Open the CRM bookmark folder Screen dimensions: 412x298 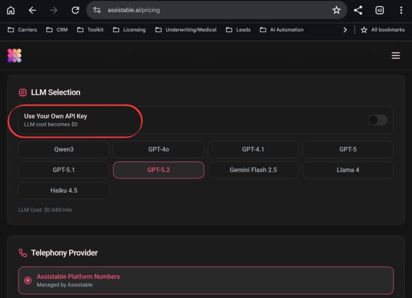pyautogui.click(x=57, y=30)
